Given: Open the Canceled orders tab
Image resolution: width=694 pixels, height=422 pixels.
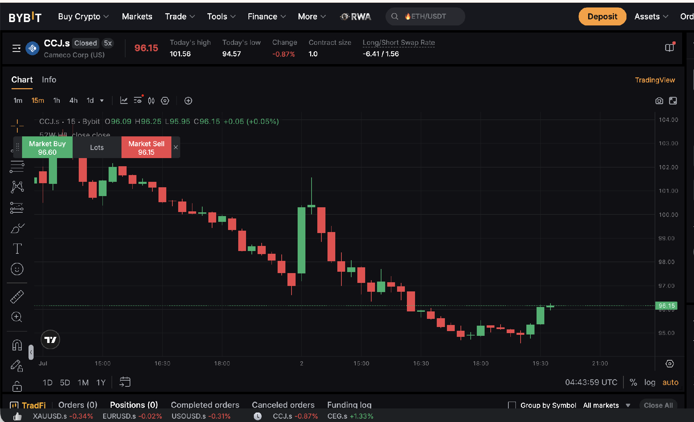Looking at the screenshot, I should (283, 405).
